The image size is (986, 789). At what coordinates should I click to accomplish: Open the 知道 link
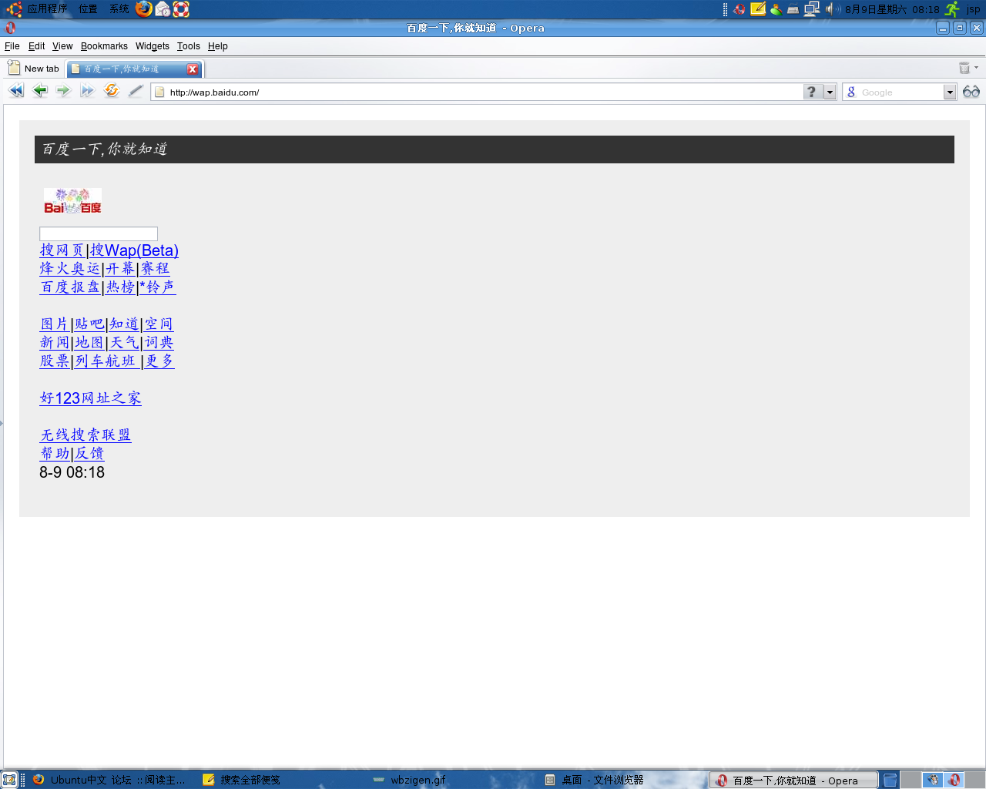[x=124, y=324]
